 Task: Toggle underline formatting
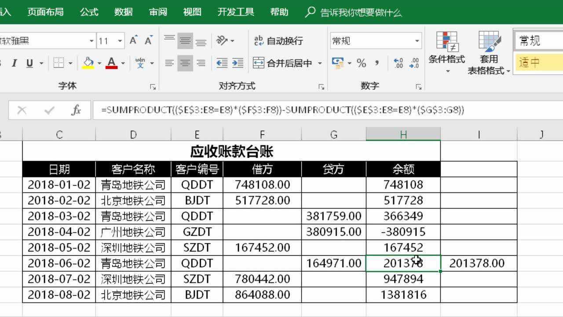(29, 63)
